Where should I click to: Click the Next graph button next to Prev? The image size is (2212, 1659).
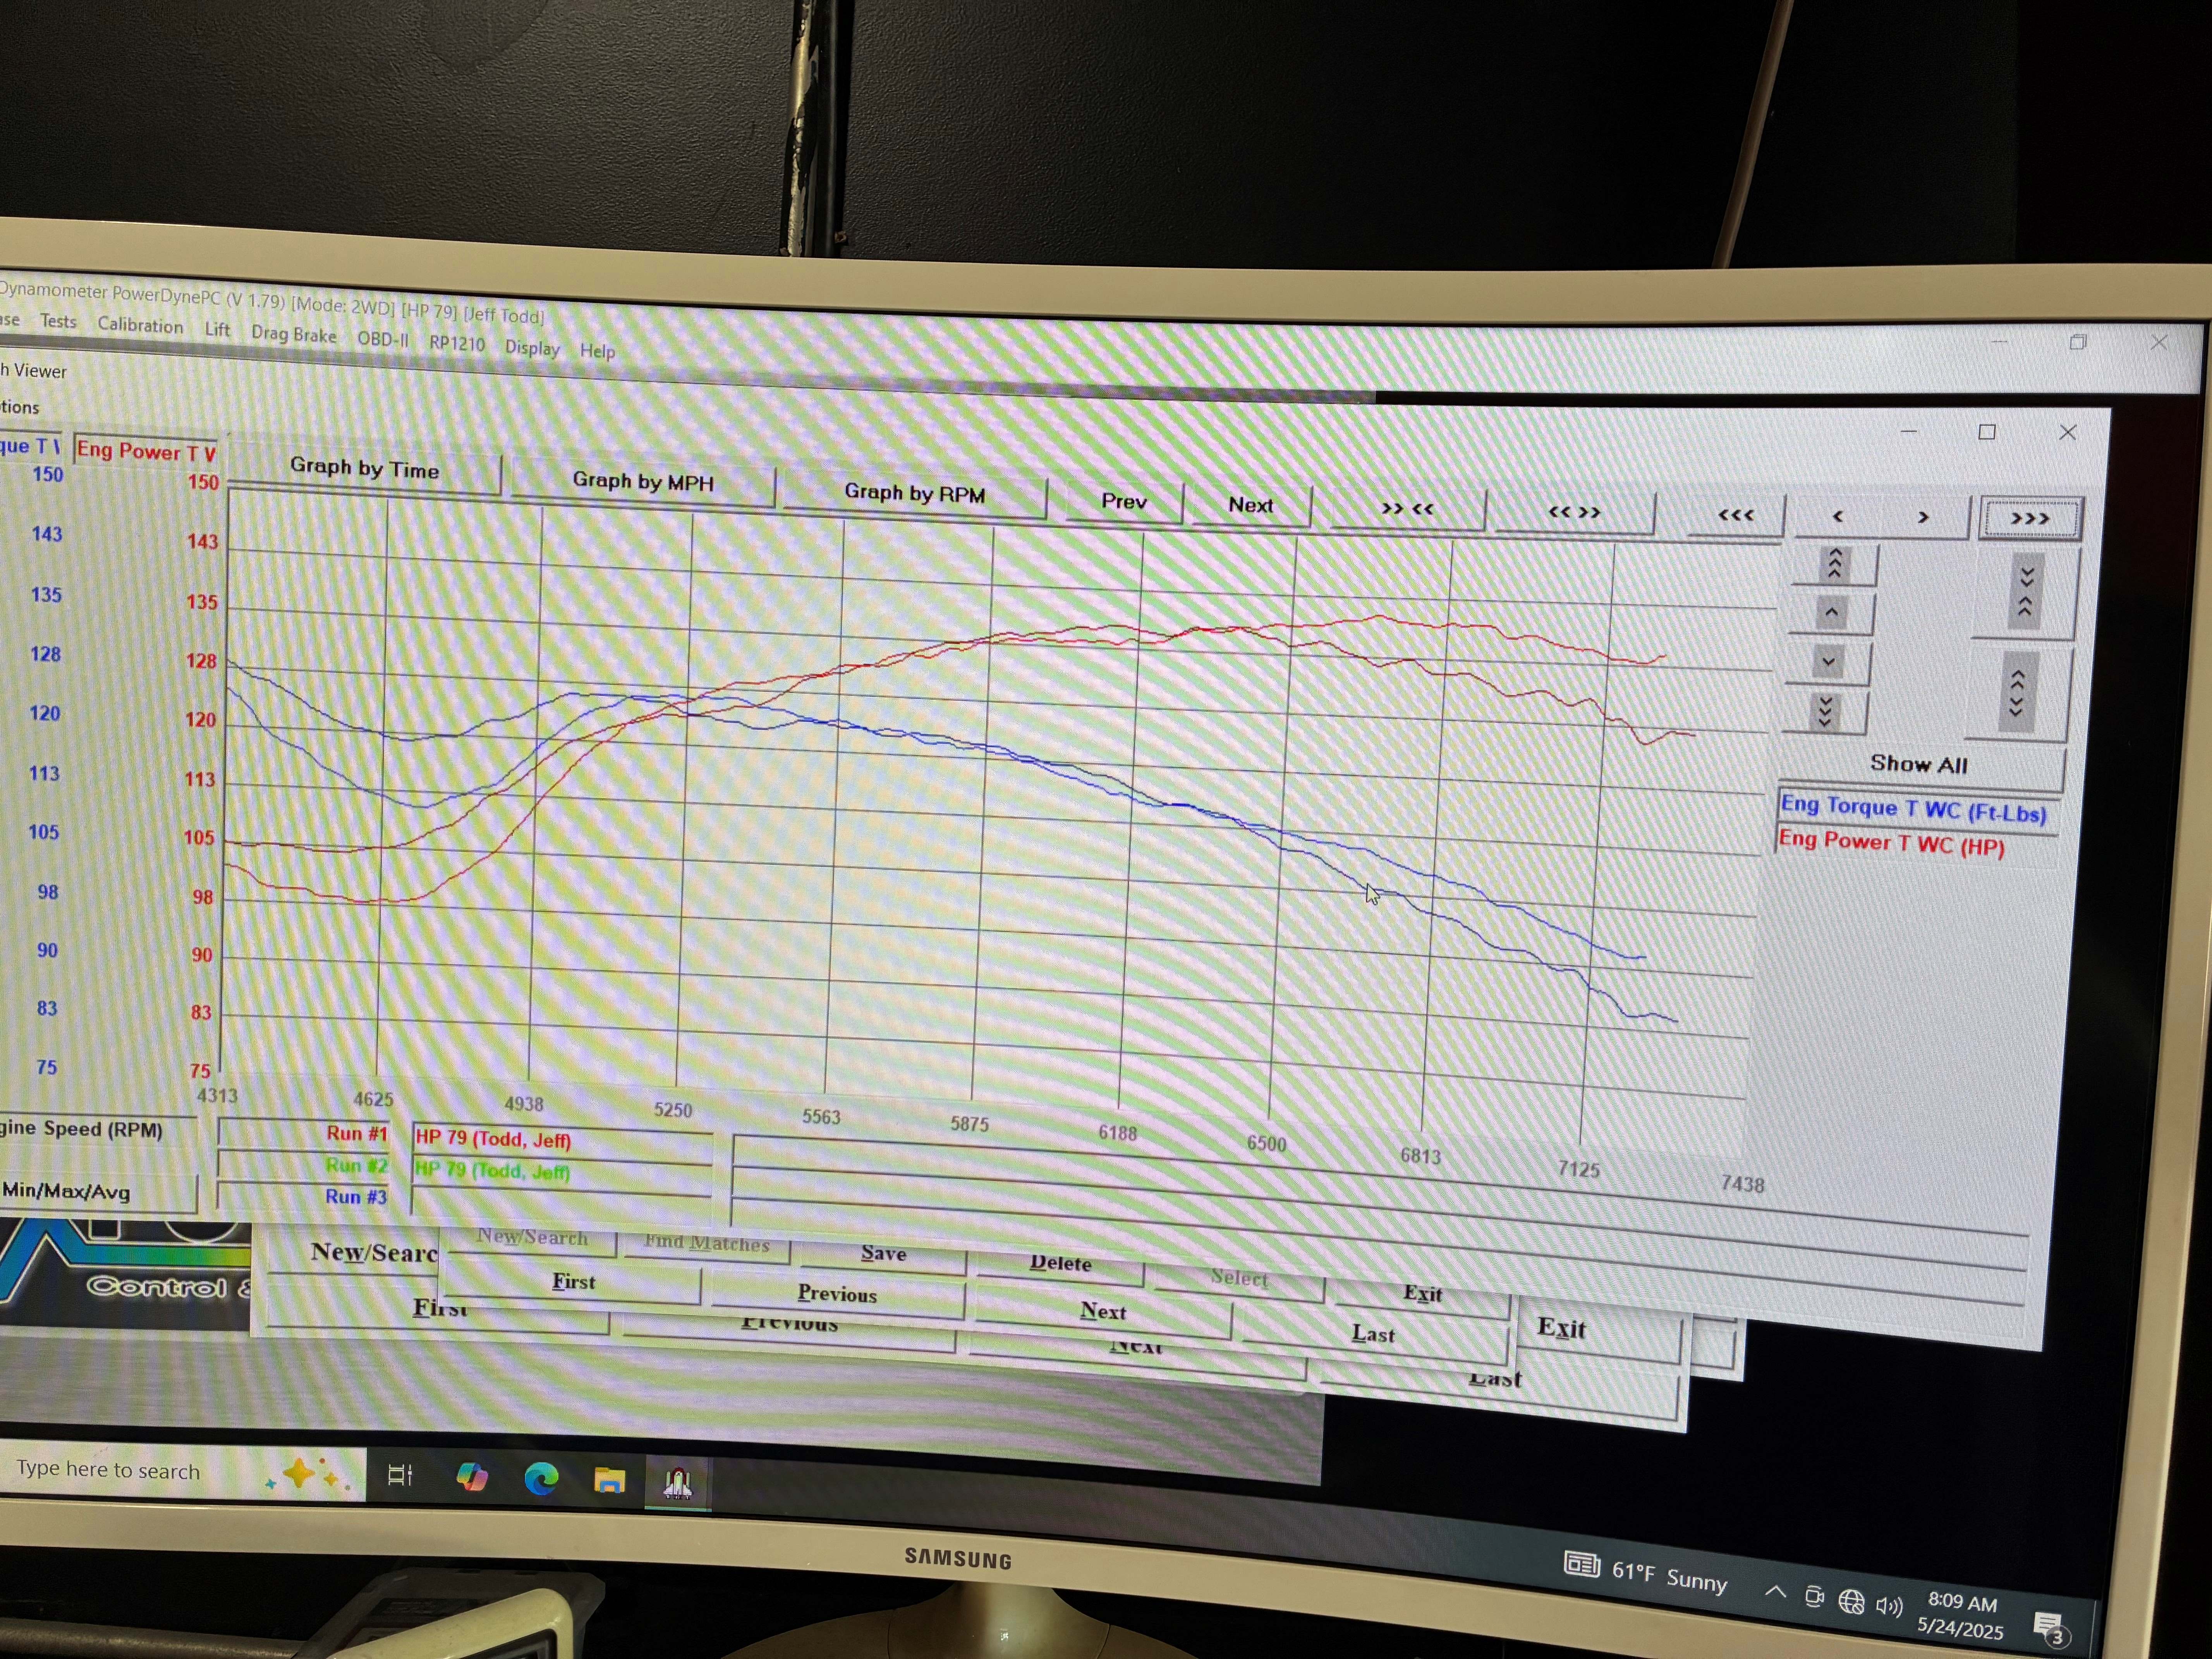pyautogui.click(x=1250, y=505)
